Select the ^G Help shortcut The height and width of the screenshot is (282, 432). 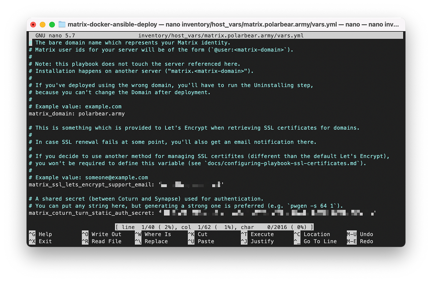tap(40, 234)
